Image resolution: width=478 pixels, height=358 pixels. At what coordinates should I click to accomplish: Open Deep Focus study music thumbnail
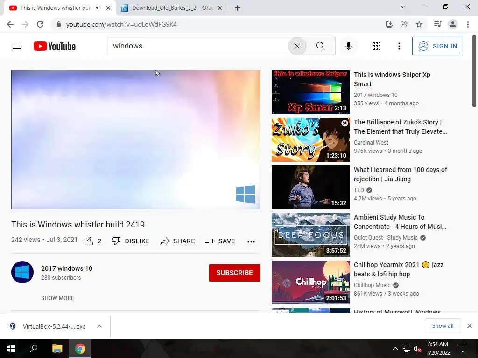311,235
